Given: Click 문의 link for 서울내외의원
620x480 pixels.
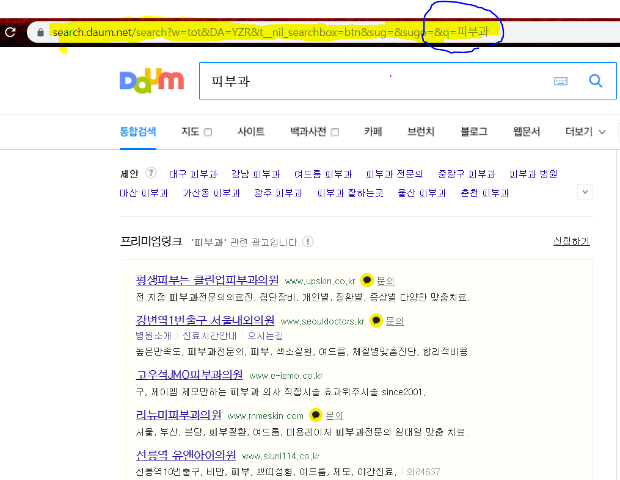Looking at the screenshot, I should click(x=395, y=321).
